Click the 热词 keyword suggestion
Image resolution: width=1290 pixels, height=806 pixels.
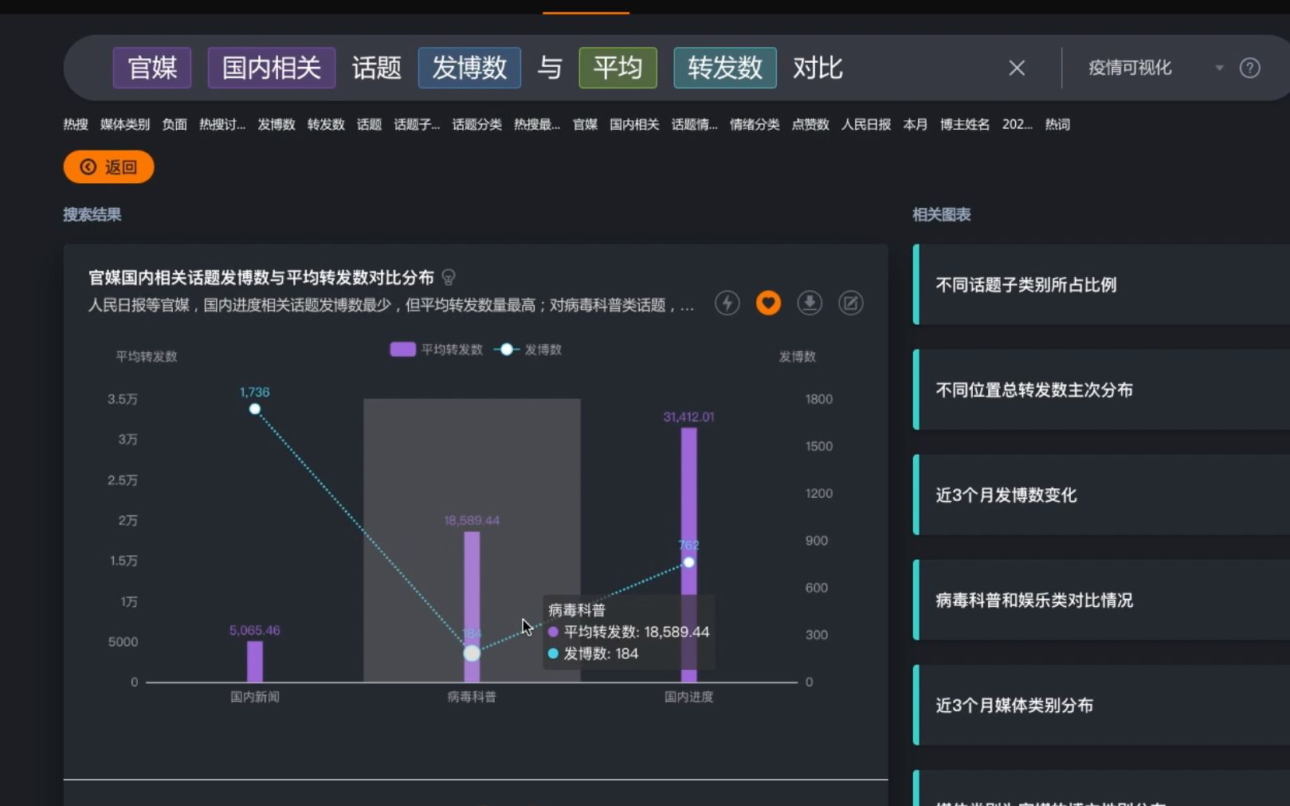(x=1057, y=124)
